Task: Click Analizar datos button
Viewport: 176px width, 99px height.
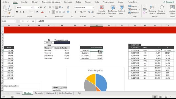Action: (x=172, y=10)
